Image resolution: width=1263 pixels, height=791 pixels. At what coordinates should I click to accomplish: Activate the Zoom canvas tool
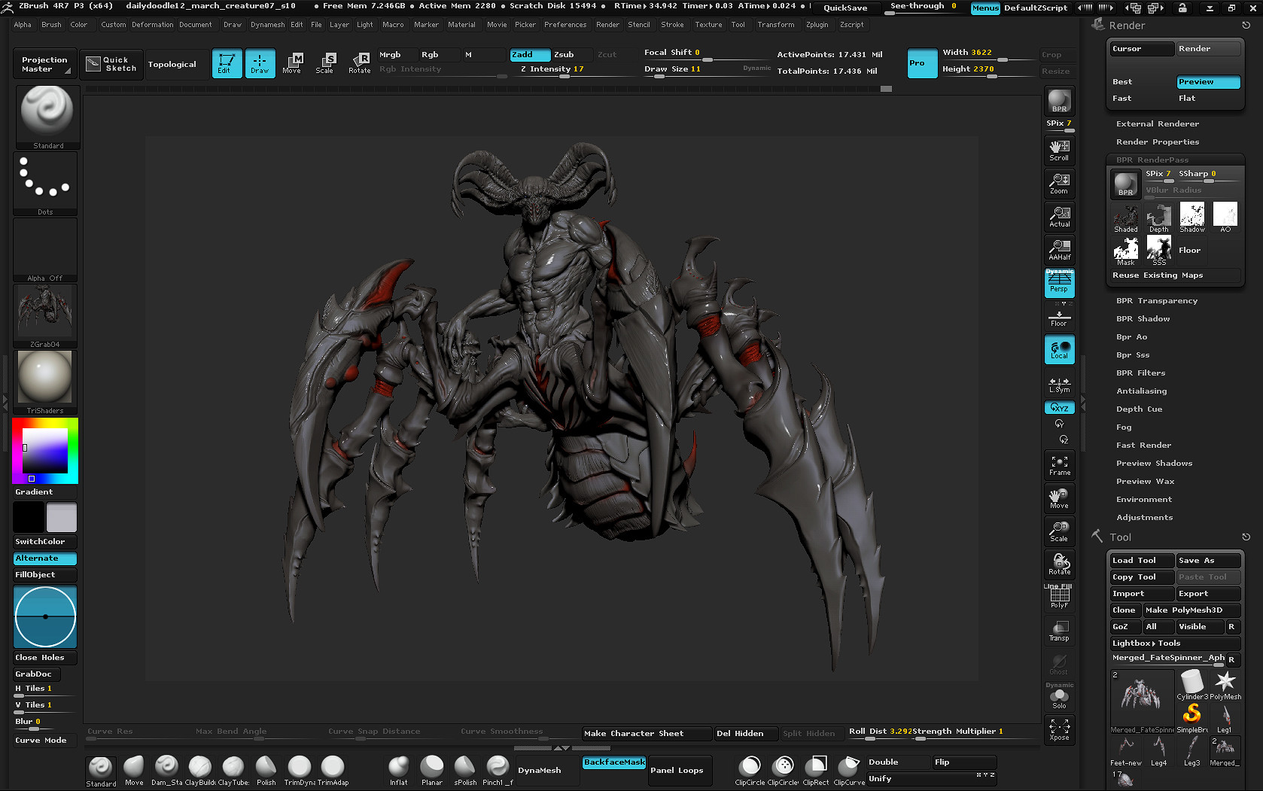click(1059, 184)
